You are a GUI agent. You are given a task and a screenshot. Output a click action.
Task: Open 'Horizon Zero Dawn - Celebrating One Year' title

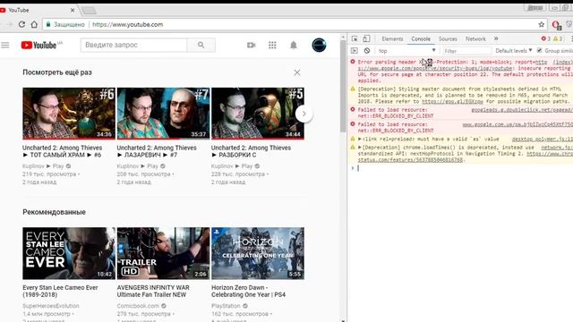[249, 291]
